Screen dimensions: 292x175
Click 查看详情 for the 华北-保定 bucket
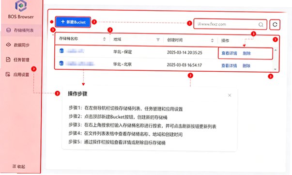pos(229,53)
